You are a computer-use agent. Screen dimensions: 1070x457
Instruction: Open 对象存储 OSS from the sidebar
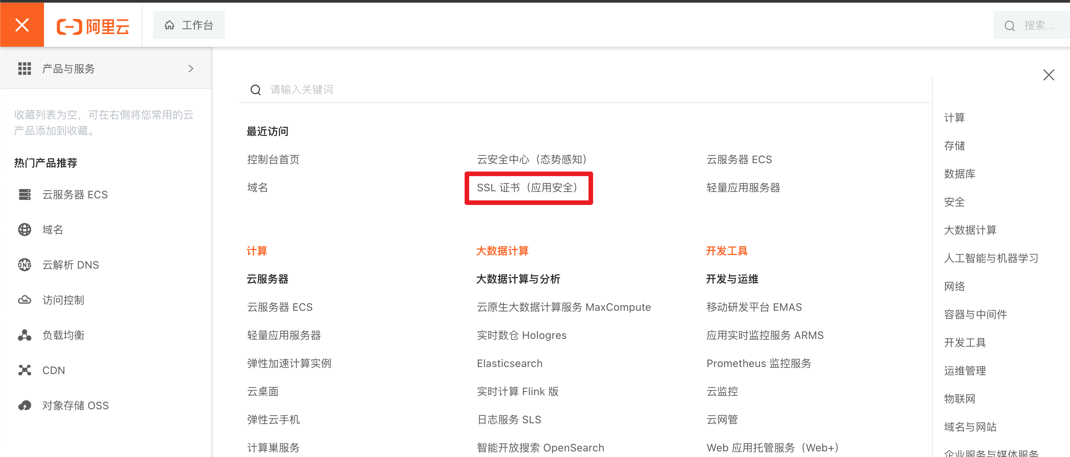pyautogui.click(x=75, y=405)
